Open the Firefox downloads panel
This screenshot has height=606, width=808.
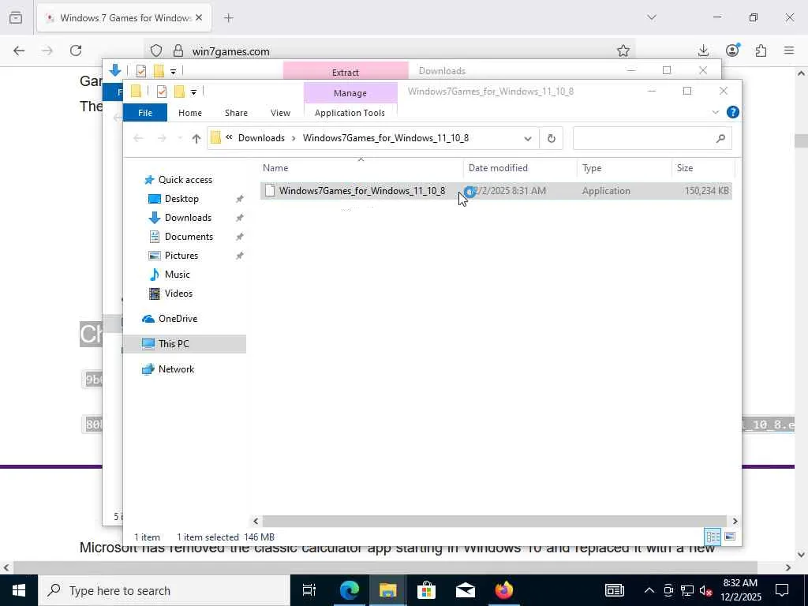[703, 50]
